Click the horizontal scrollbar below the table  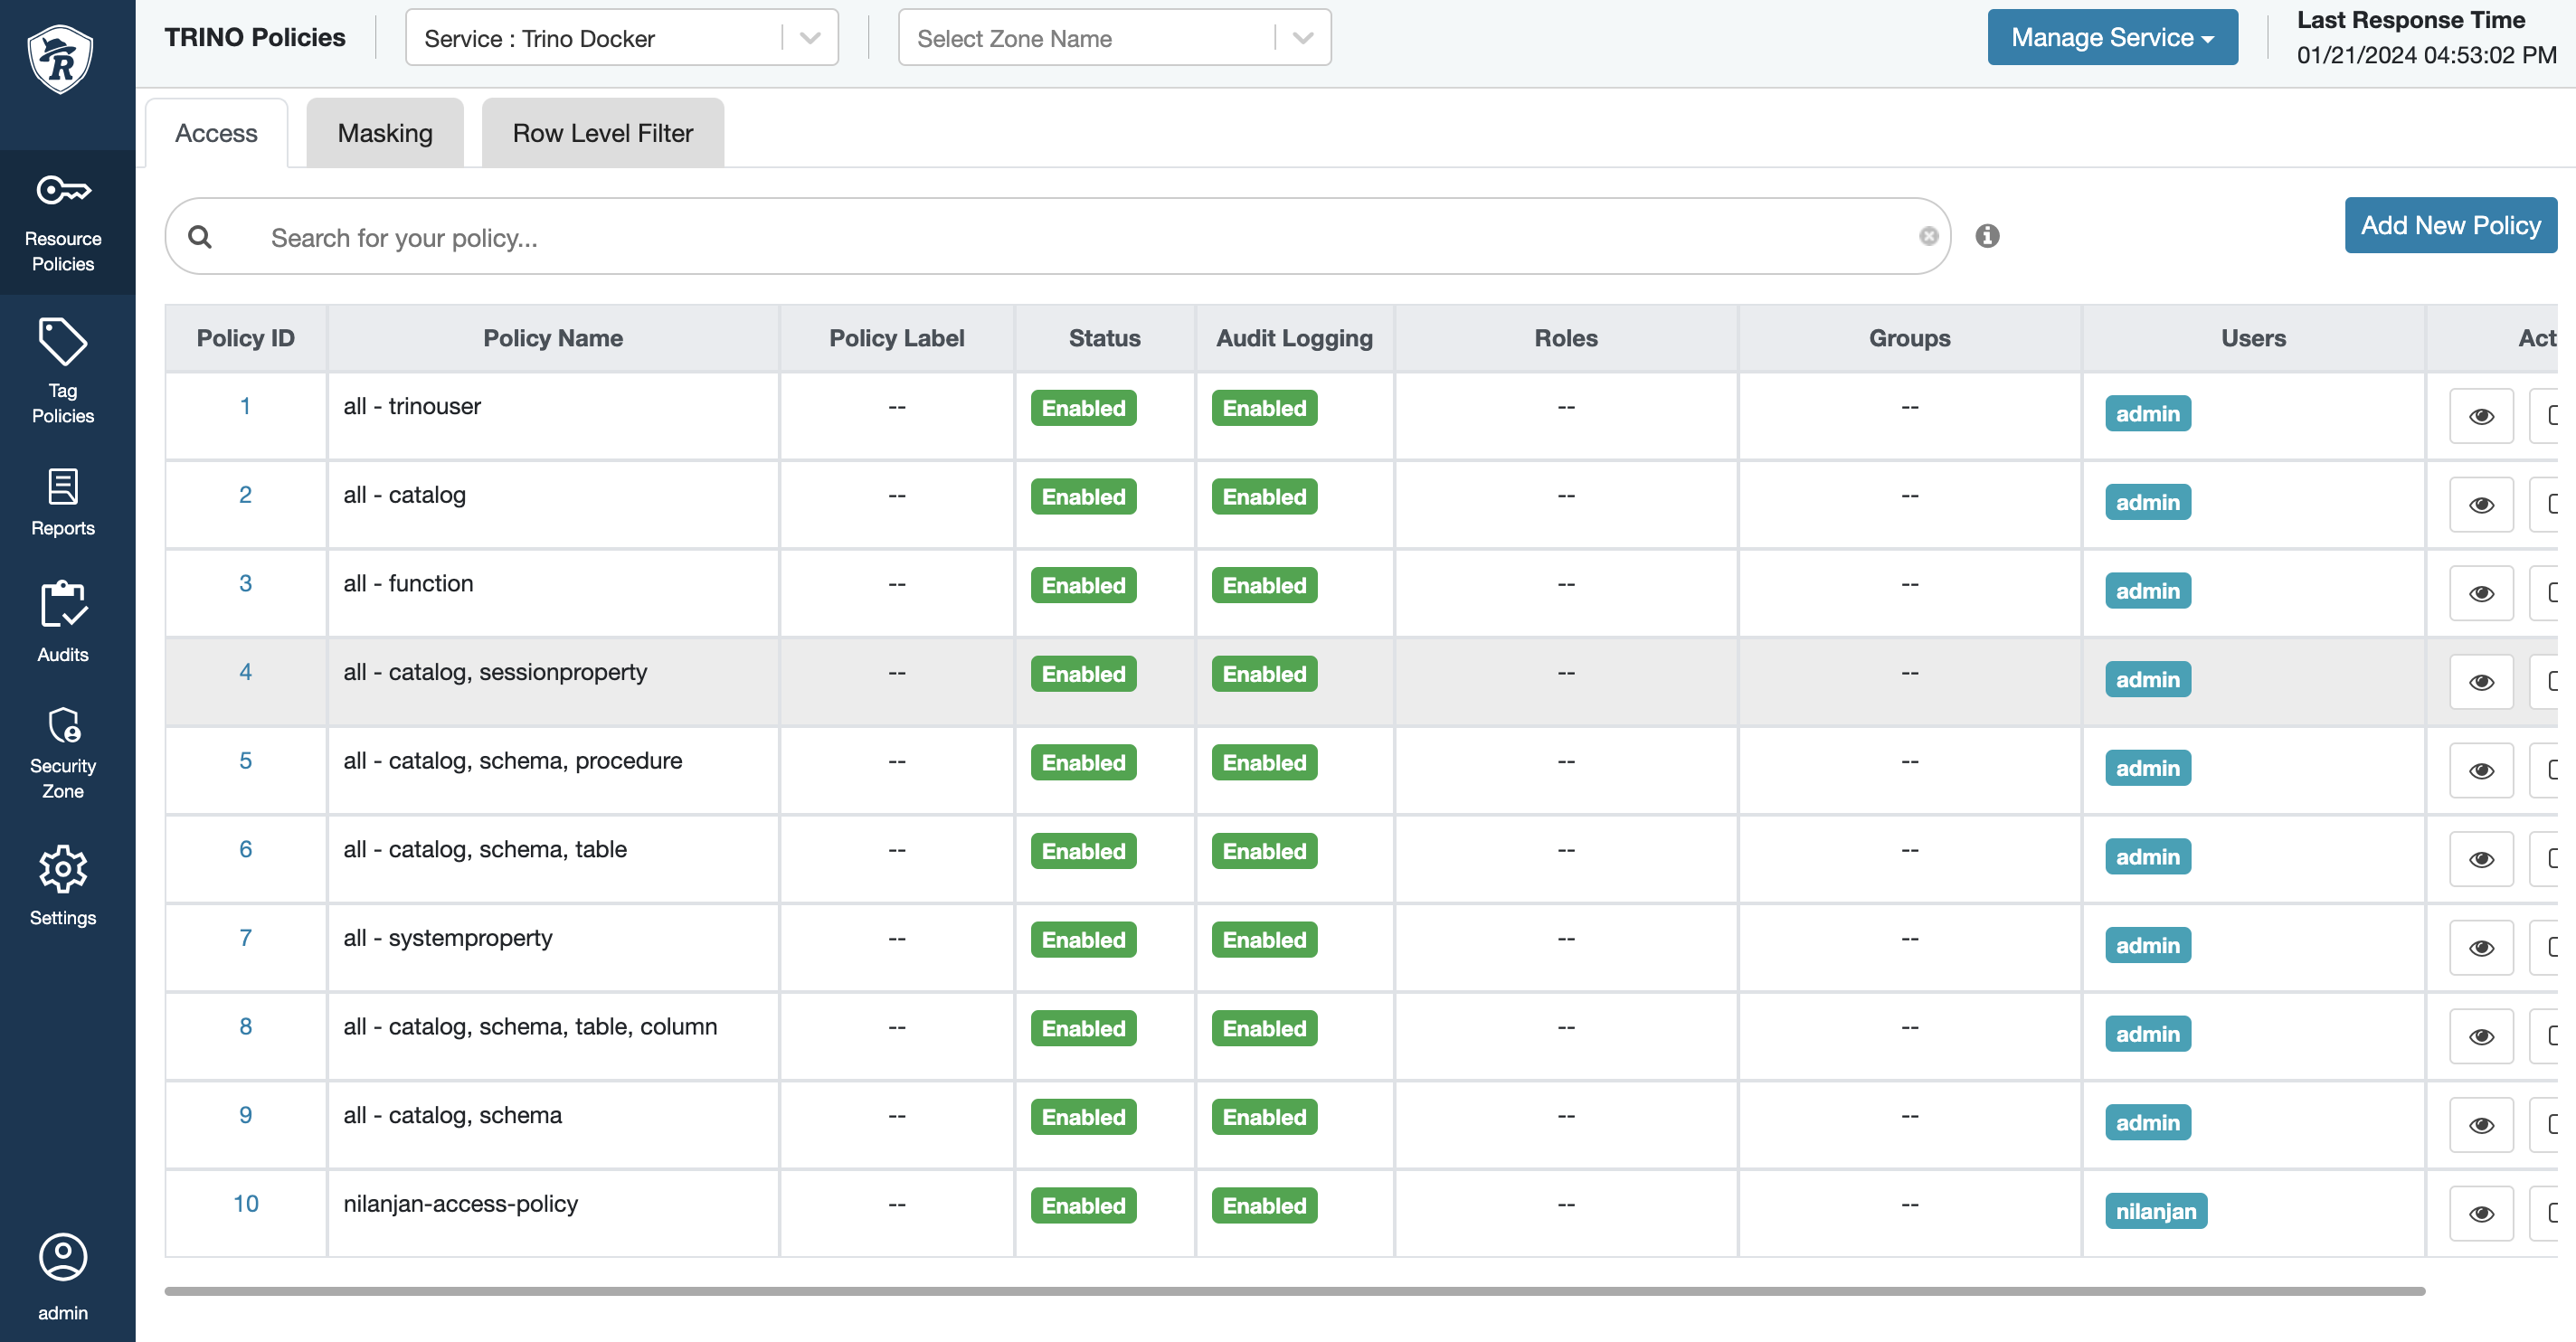tap(1294, 1291)
